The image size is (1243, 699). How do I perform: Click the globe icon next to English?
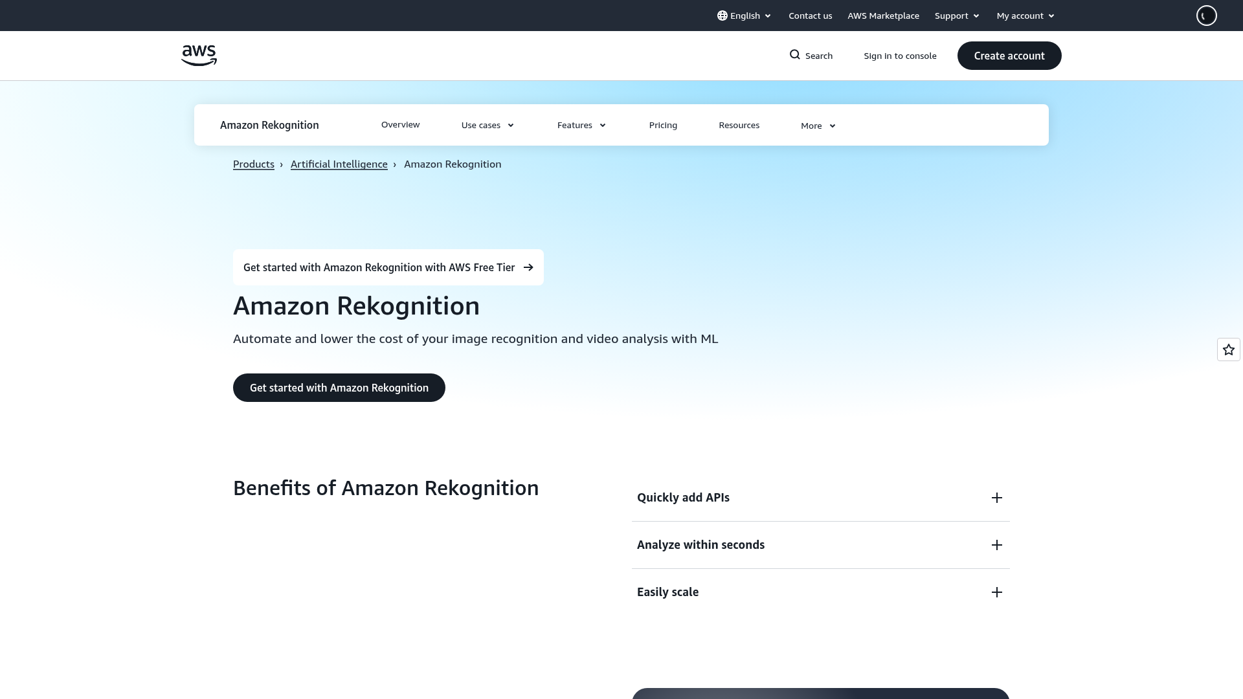pyautogui.click(x=721, y=15)
